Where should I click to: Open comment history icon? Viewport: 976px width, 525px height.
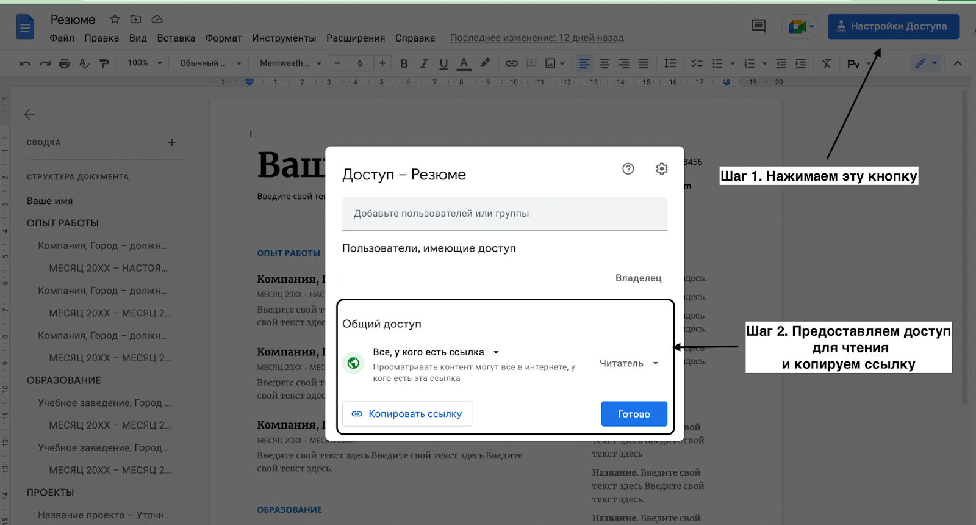click(x=758, y=26)
